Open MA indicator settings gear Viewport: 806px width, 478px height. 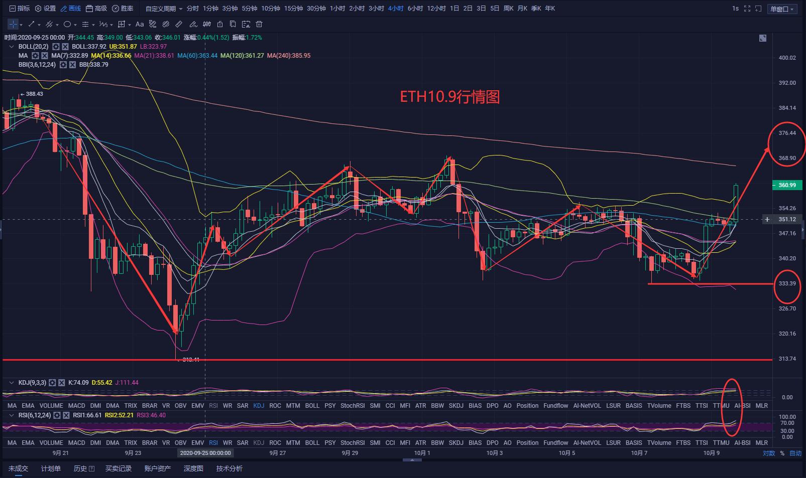pos(35,56)
